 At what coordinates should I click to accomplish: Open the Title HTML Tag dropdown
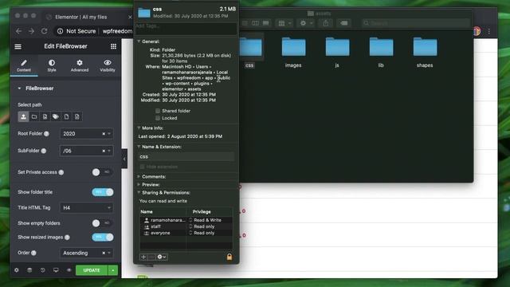click(87, 207)
